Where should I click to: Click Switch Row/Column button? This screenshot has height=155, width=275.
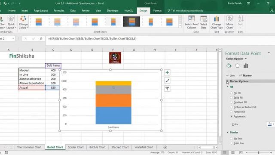tap(192, 22)
